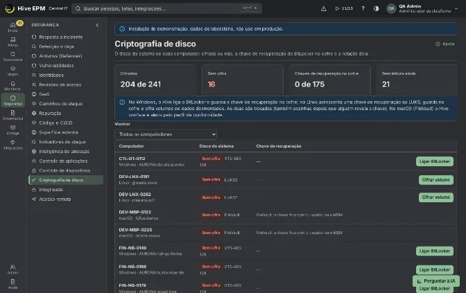466x293 pixels.
Task: Select computer name DEV-MBP-0225
Action: coord(135,230)
